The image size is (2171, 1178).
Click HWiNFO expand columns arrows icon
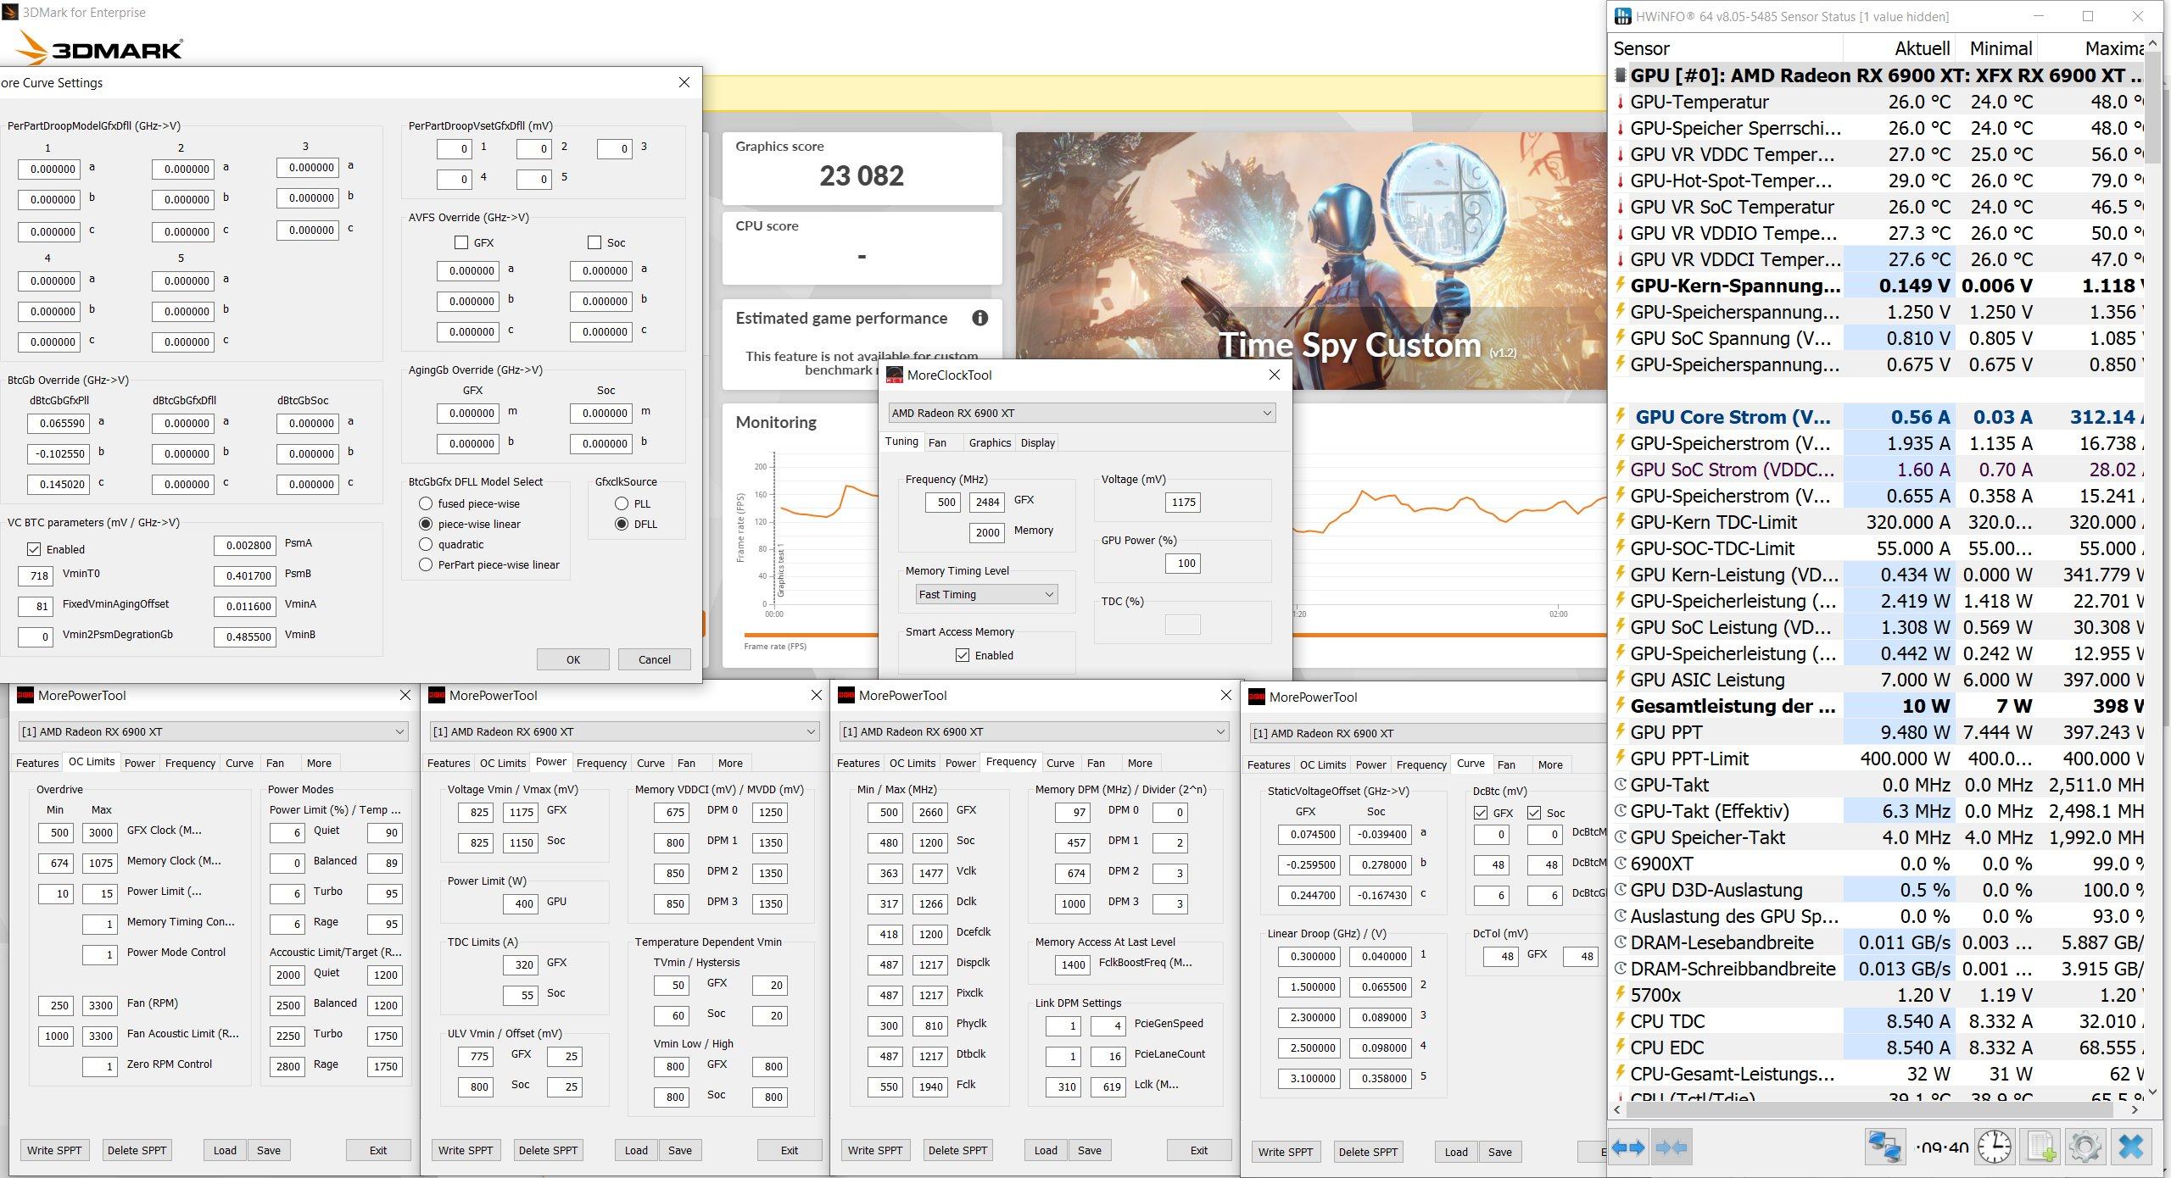1627,1147
